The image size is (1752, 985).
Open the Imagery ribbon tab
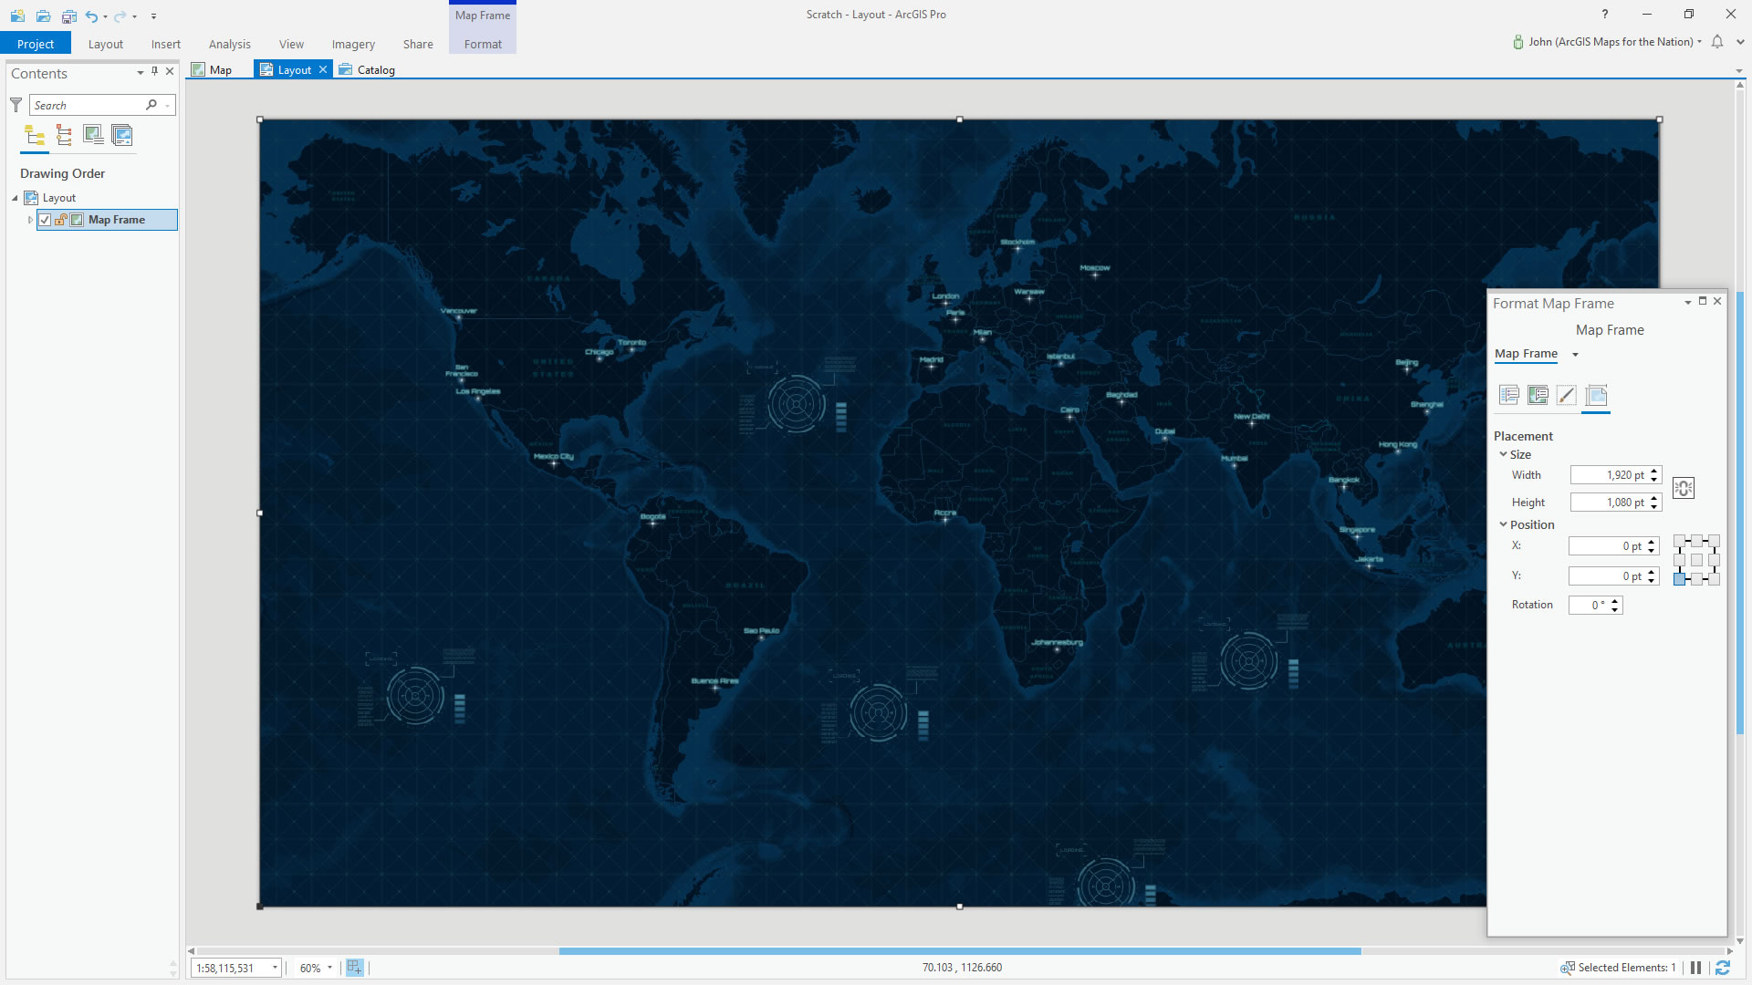tap(352, 44)
